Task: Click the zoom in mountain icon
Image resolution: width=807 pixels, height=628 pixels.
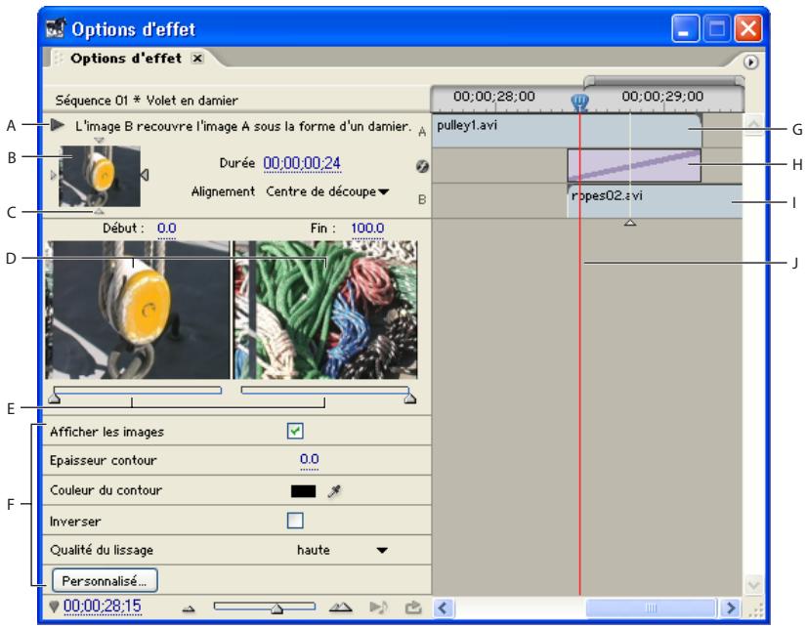Action: pos(339,607)
